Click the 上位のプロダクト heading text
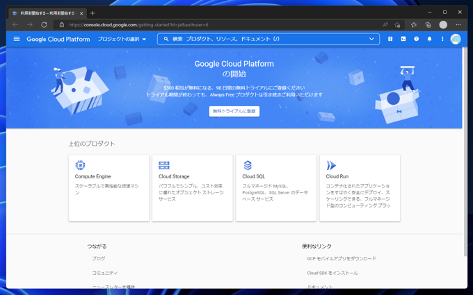 [x=92, y=144]
